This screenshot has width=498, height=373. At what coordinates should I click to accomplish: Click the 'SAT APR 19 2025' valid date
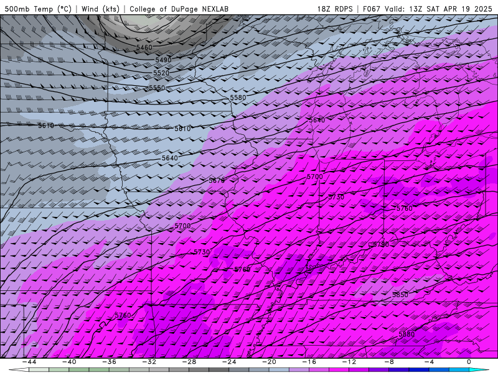click(461, 9)
